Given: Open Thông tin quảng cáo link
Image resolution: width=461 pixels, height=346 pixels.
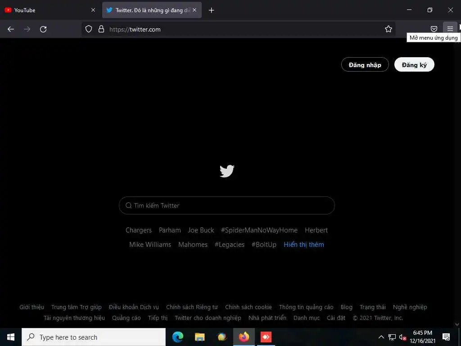Looking at the screenshot, I should (x=306, y=307).
